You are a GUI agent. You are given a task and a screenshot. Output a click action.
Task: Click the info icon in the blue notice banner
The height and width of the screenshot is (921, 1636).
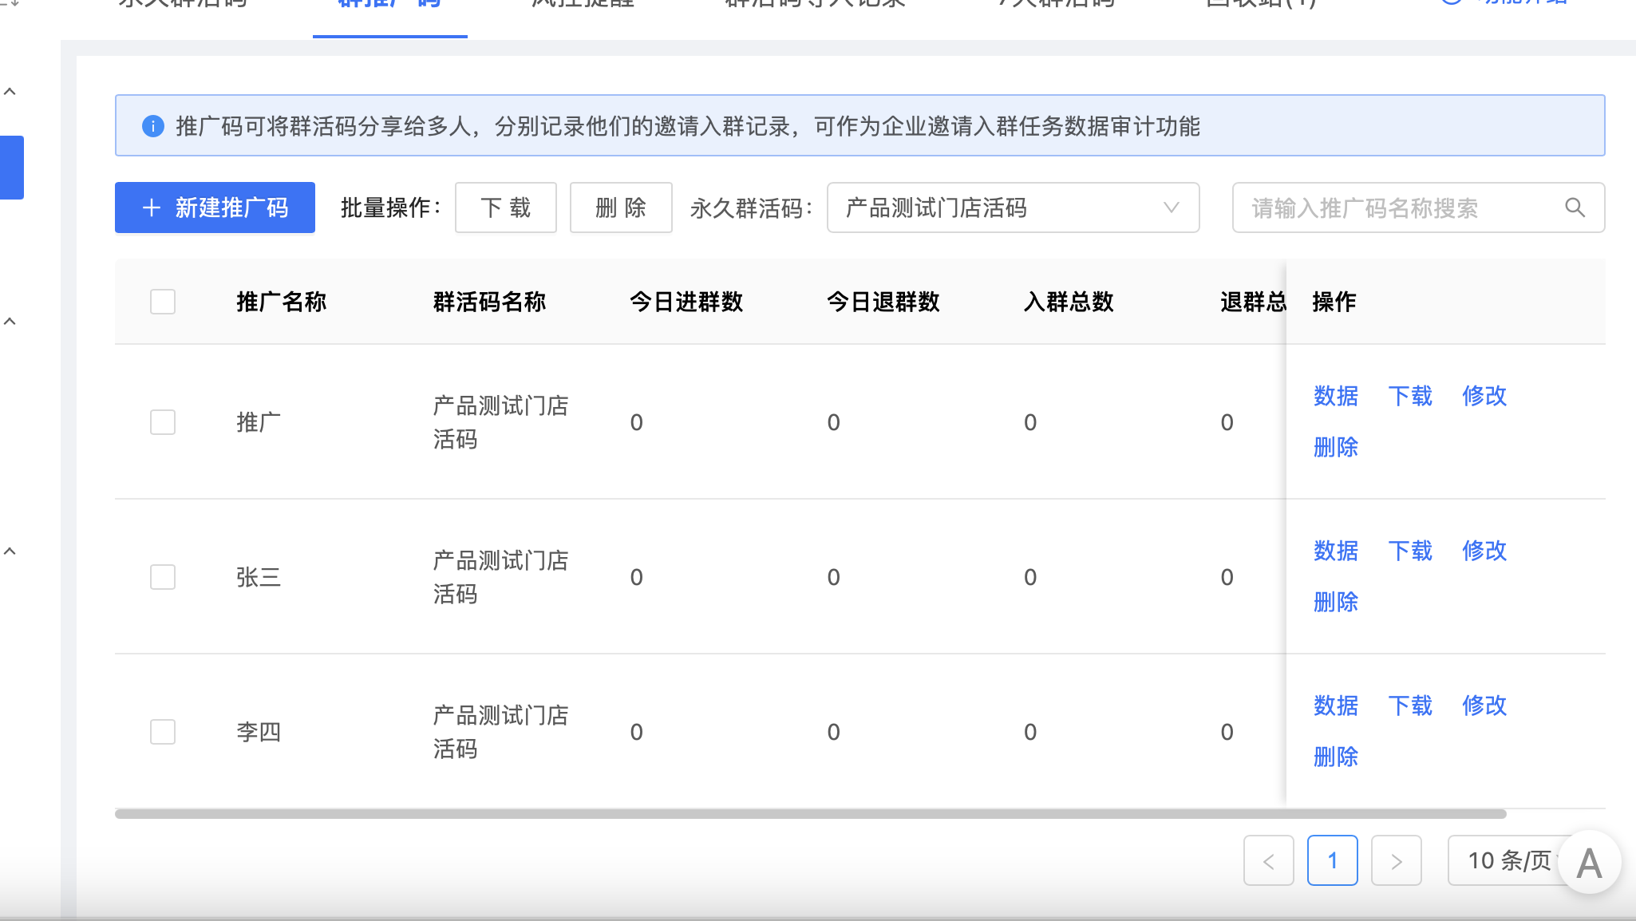click(x=152, y=126)
